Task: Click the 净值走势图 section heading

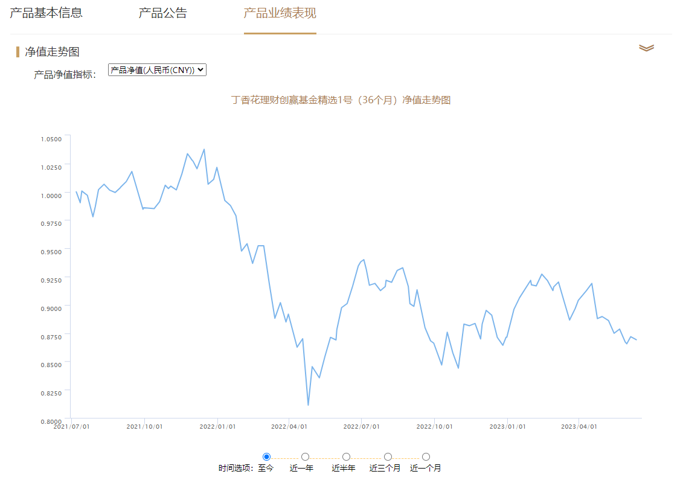Action: click(52, 52)
